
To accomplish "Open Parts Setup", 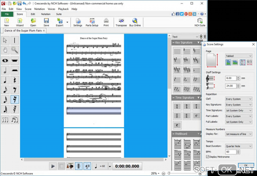I will point(92,22).
